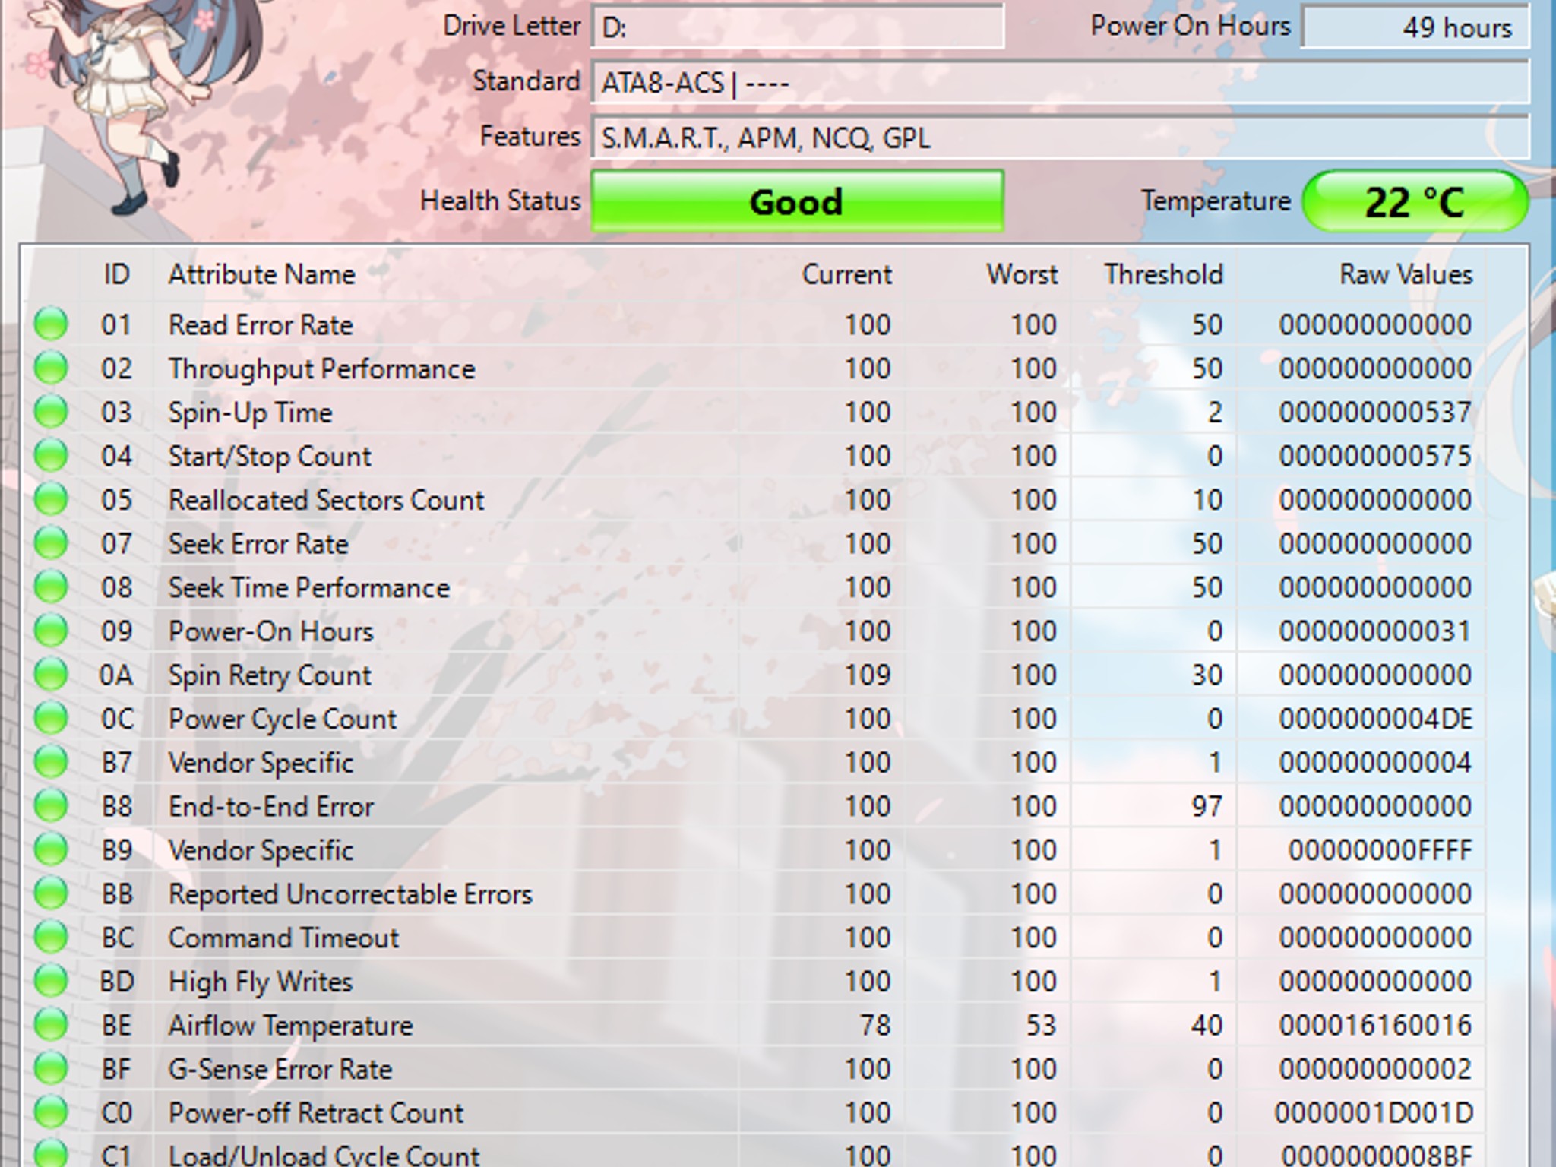The image size is (1556, 1167).
Task: Click raw value 0000001D001D
Action: pos(1374,1113)
